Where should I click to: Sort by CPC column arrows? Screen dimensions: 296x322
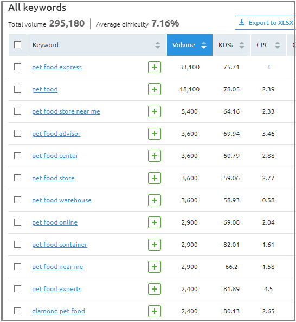click(278, 45)
